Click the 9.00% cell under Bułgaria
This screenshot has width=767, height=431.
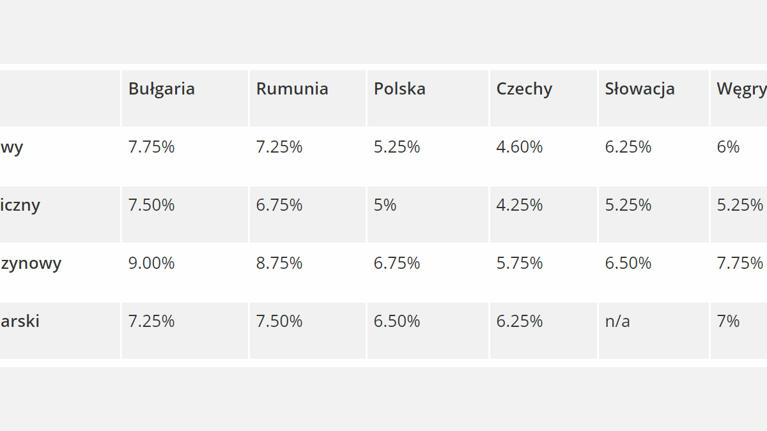(151, 263)
